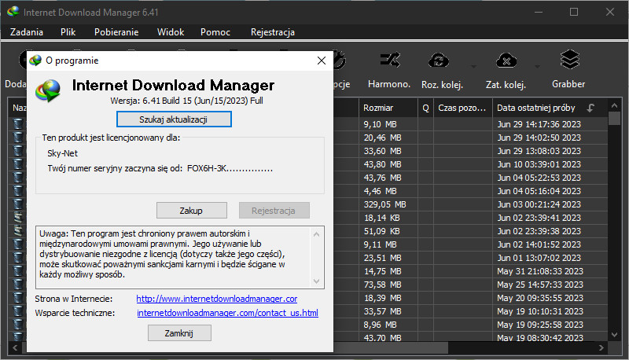The height and width of the screenshot is (360, 629).
Task: Select the row dated Jun 02 23:39:38 2023
Action: point(308,231)
